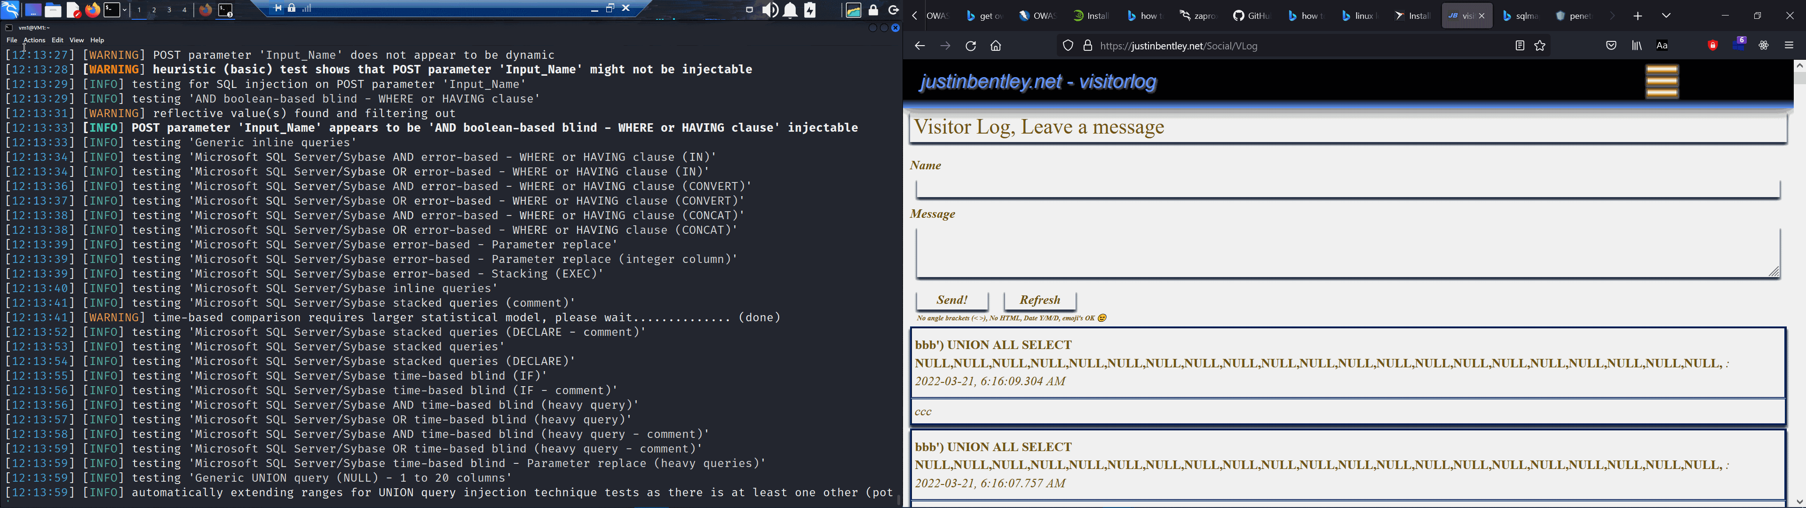Open the file manager from the panel
Image resolution: width=1806 pixels, height=508 pixels.
tap(53, 10)
